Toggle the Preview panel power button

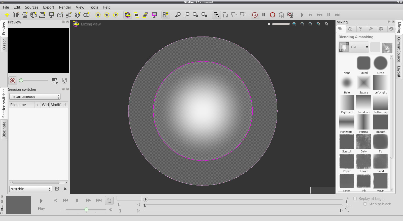pos(13,80)
